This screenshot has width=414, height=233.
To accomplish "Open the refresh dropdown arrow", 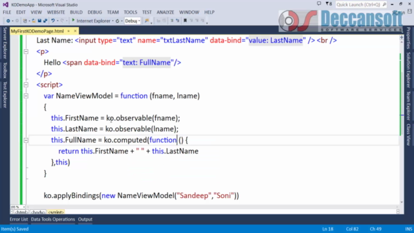I will (122, 21).
